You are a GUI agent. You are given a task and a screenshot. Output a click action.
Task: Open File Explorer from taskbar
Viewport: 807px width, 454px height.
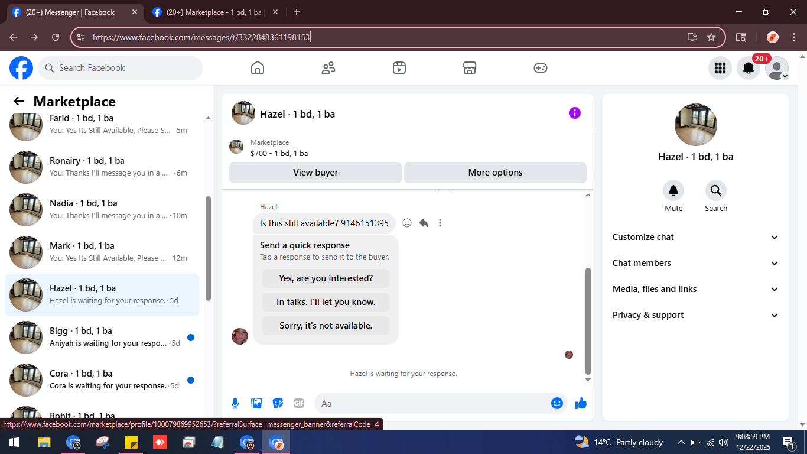tap(44, 442)
